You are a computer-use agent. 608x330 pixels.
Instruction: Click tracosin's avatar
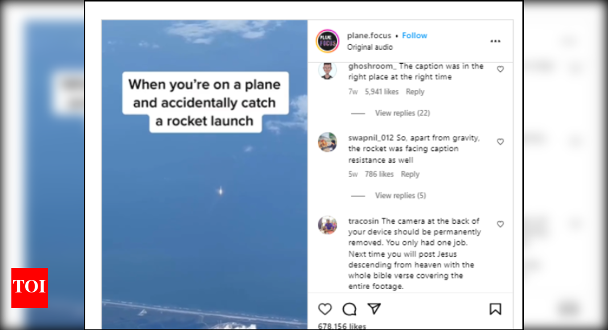(x=328, y=225)
